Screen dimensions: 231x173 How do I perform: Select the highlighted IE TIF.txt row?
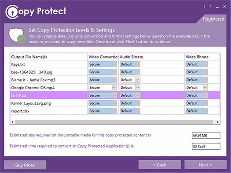click(115, 95)
